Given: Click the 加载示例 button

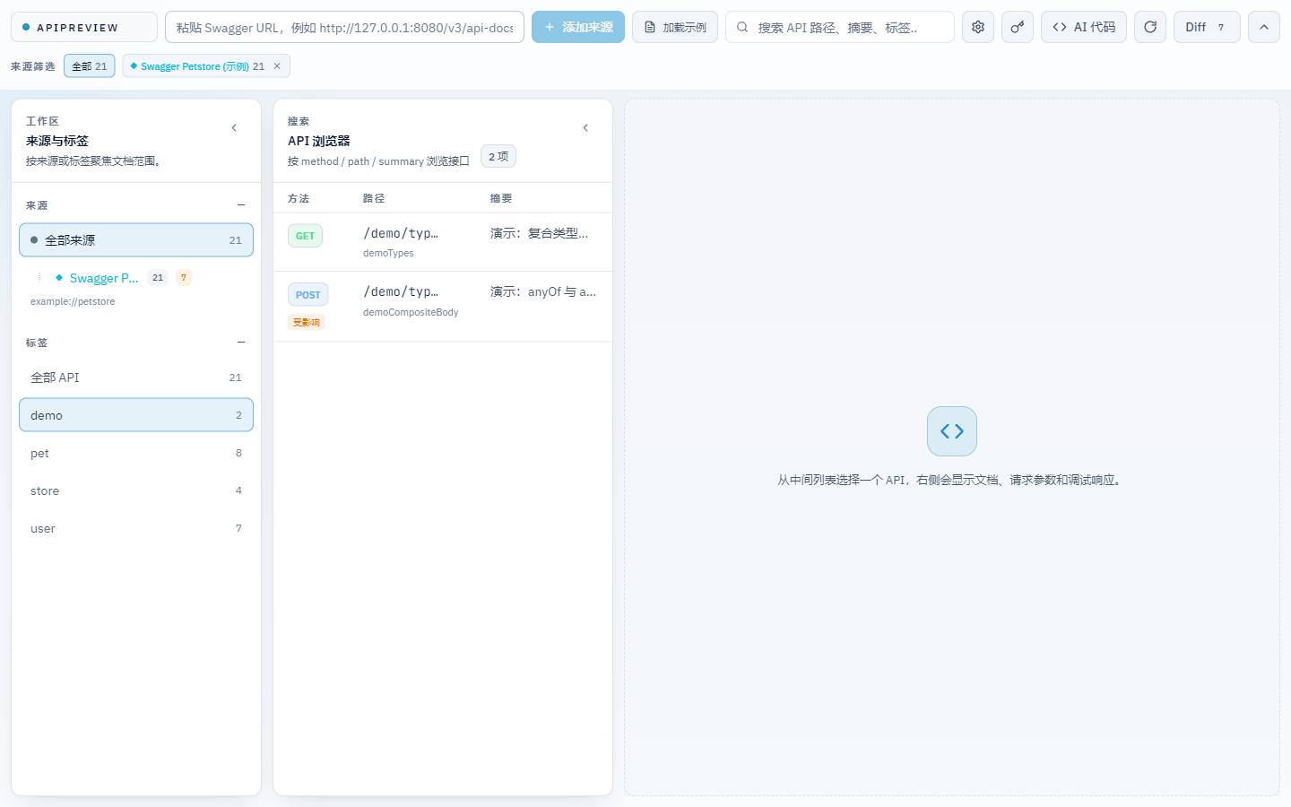Looking at the screenshot, I should pyautogui.click(x=675, y=27).
